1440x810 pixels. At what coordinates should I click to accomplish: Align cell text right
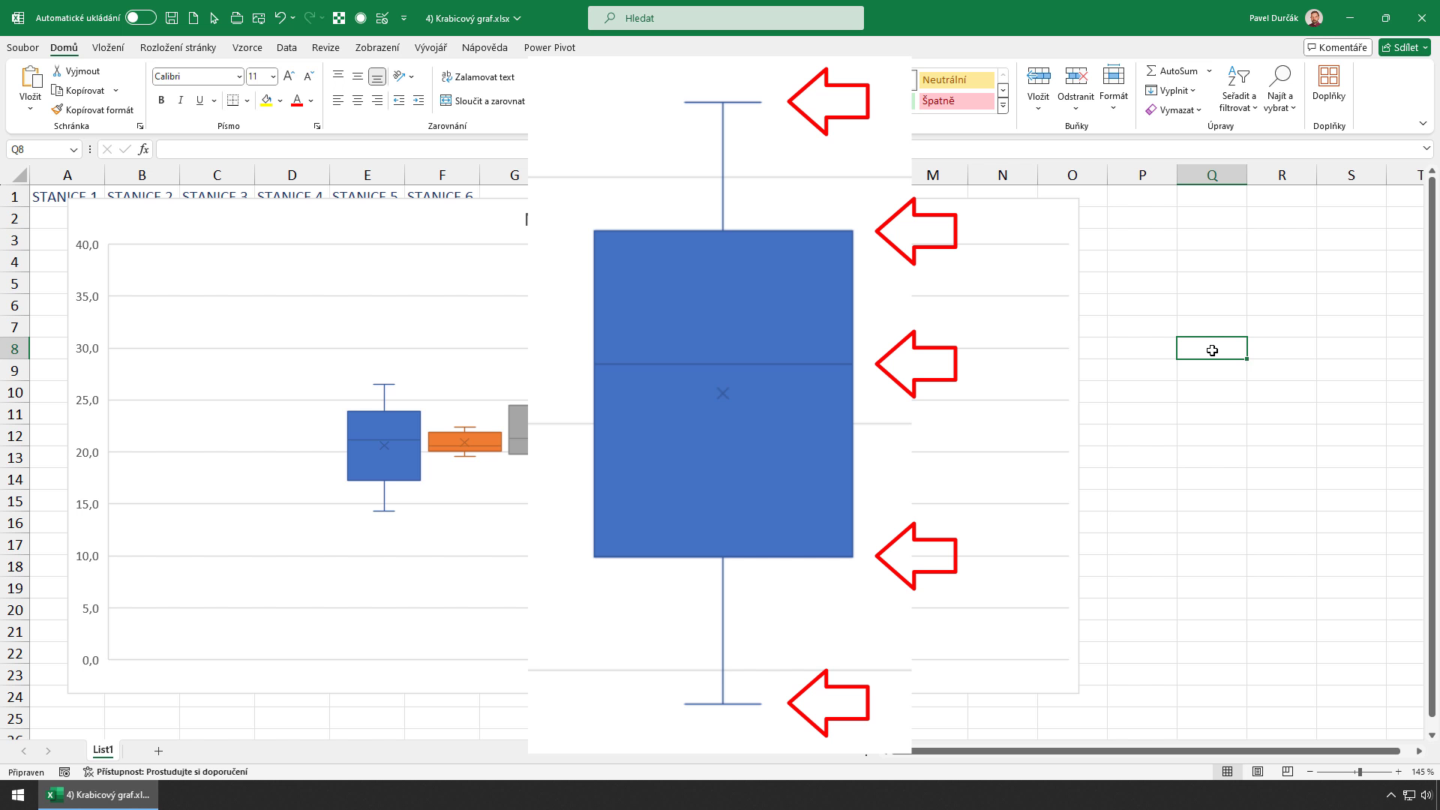pyautogui.click(x=377, y=100)
